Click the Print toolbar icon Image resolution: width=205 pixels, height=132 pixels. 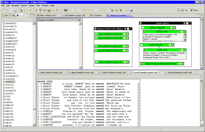click(x=15, y=10)
